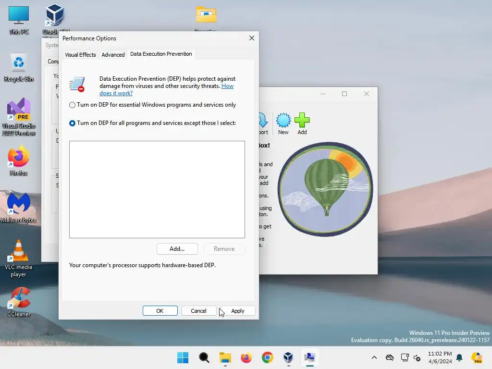Open the 'How does it work?' link
Screen dimensions: 492x369
166,89
